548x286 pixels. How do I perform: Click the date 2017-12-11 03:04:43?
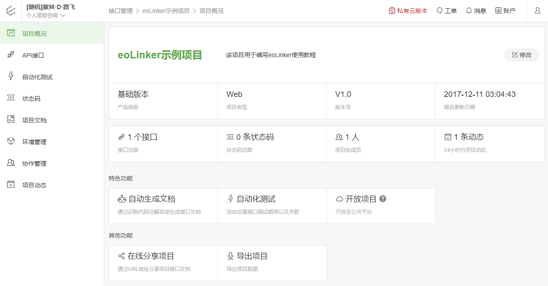(x=480, y=94)
